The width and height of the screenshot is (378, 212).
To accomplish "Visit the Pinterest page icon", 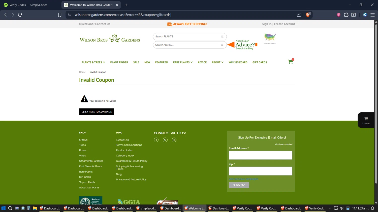I will pos(165,140).
